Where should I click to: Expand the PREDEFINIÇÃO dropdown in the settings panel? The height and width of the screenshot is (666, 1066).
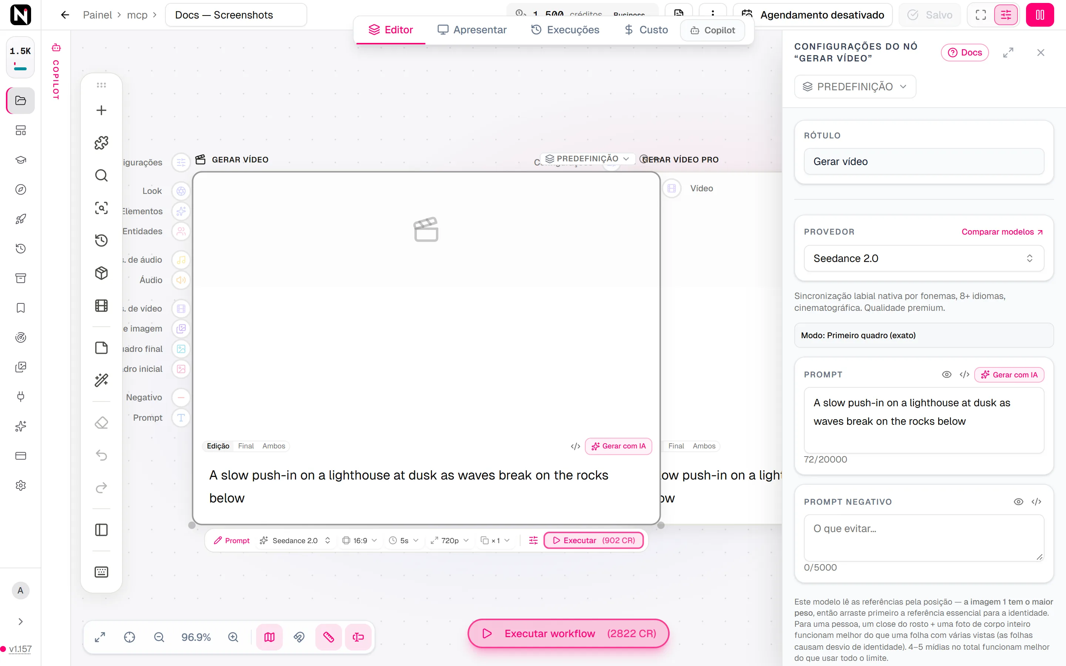(855, 86)
